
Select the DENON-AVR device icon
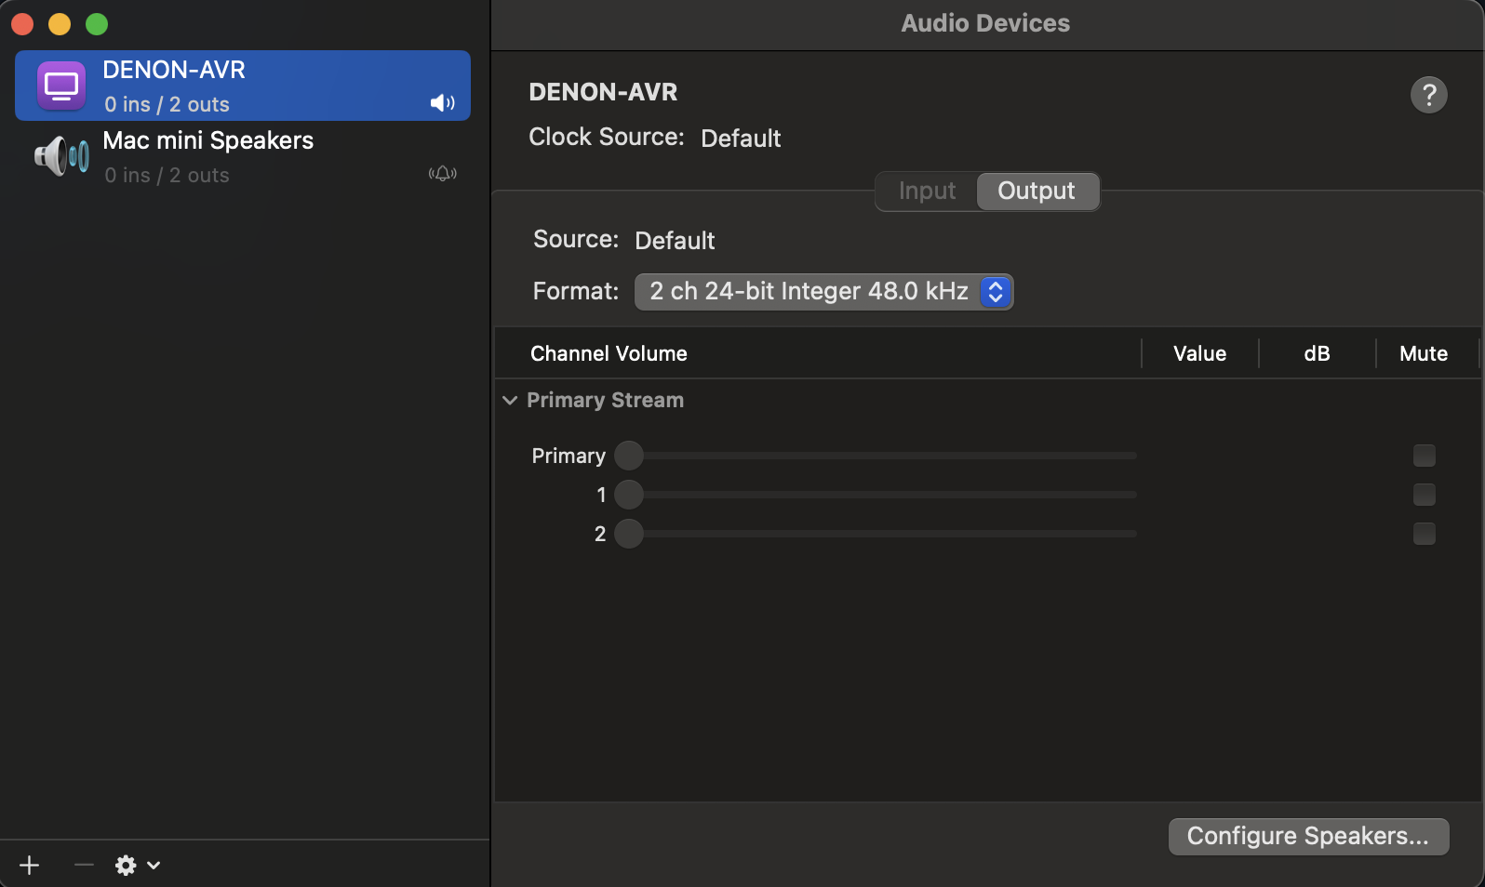click(x=61, y=86)
